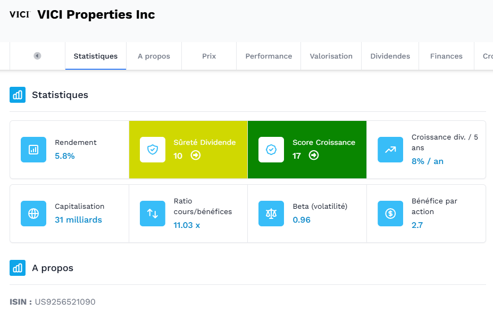Viewport: 493px width, 311px height.
Task: Click the Score Croissance label
Action: 324,142
